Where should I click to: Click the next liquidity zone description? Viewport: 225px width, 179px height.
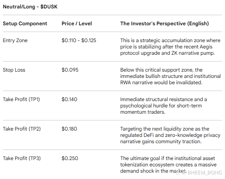pos(170,135)
